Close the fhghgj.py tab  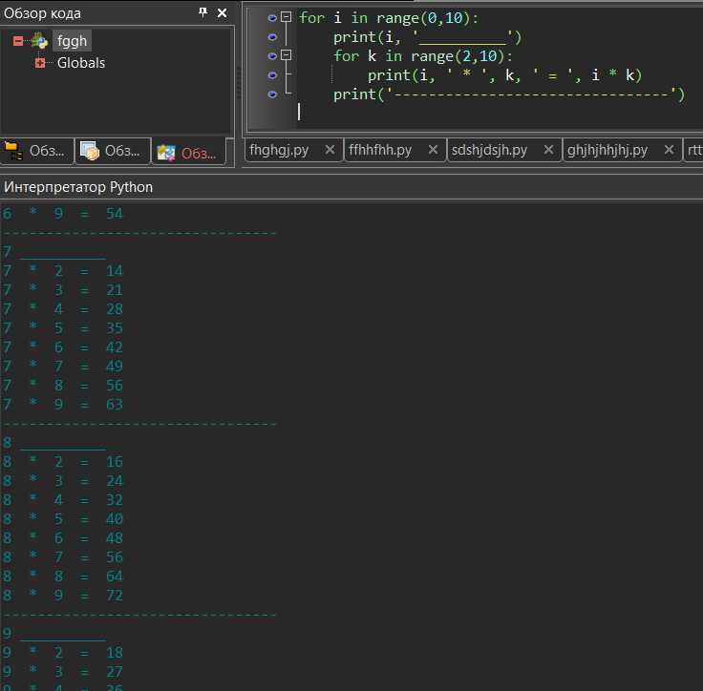330,150
